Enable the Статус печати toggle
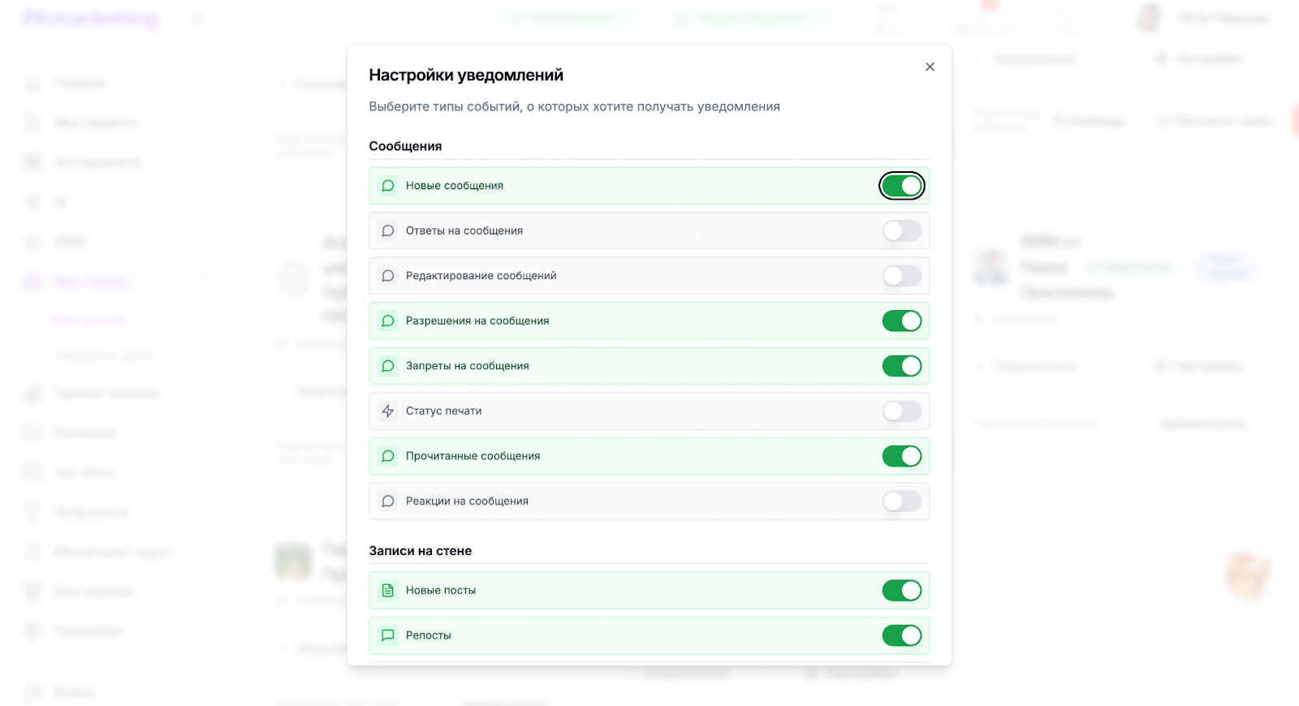Viewport: 1299px width, 706px height. click(902, 411)
